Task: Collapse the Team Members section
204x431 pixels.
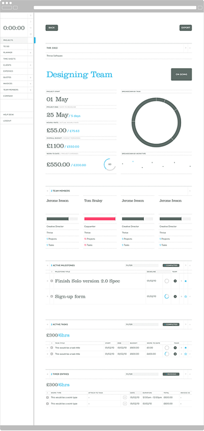Action: pos(190,191)
